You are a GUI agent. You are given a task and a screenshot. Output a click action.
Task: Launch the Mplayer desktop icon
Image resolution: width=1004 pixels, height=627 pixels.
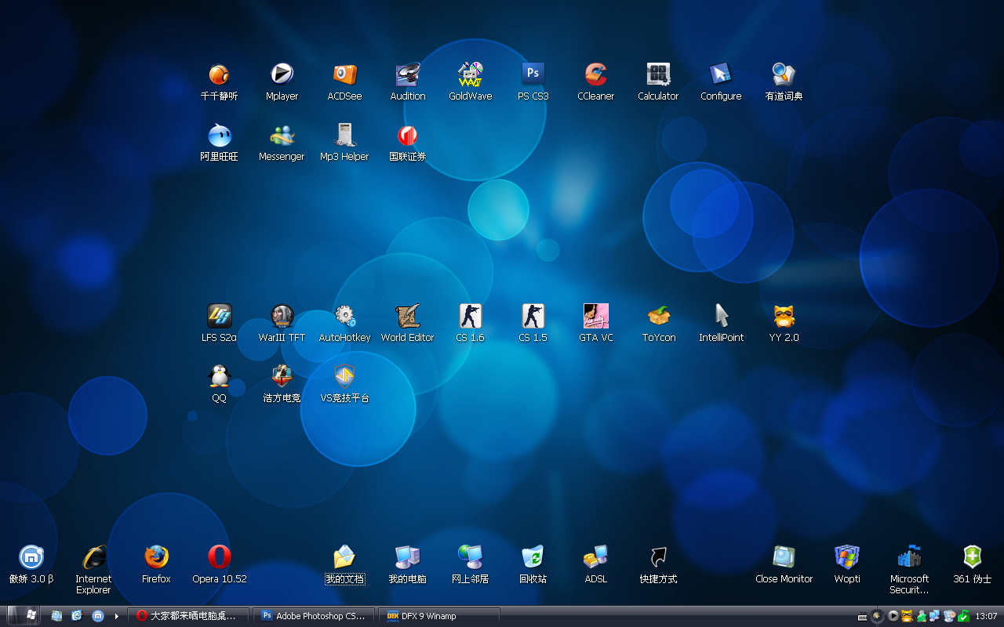coord(282,82)
